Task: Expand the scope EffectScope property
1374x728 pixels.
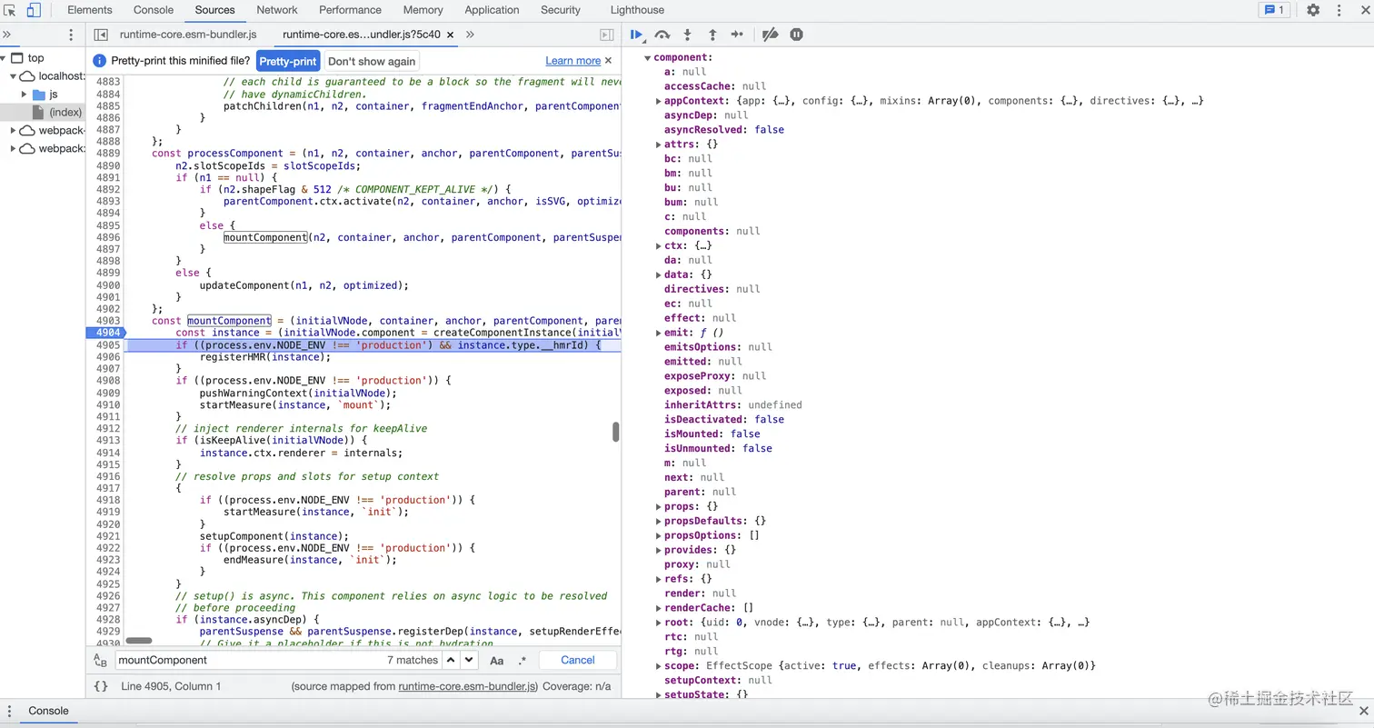Action: click(x=658, y=666)
